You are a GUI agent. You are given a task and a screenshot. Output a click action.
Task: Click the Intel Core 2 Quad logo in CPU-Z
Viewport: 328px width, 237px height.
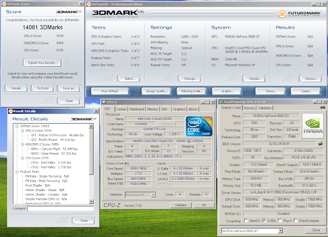coord(199,127)
